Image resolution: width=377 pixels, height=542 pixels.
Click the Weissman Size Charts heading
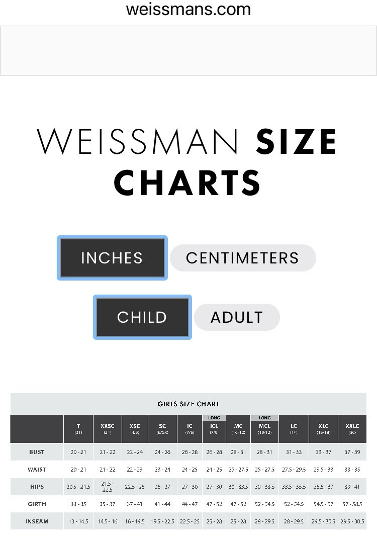(187, 162)
